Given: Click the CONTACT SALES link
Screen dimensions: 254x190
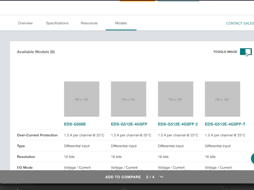Looking at the screenshot, I should 240,23.
